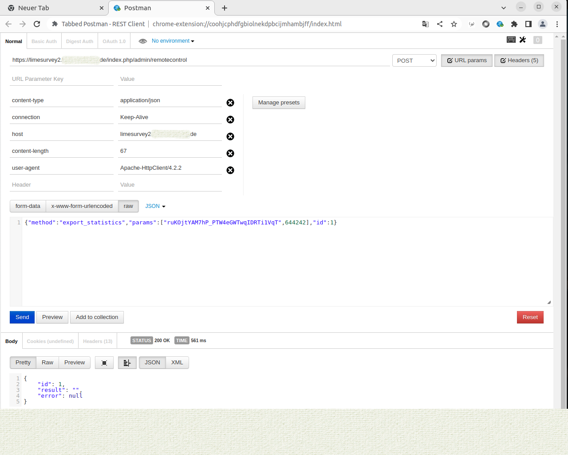Copy response body to clipboard icon

(104, 363)
